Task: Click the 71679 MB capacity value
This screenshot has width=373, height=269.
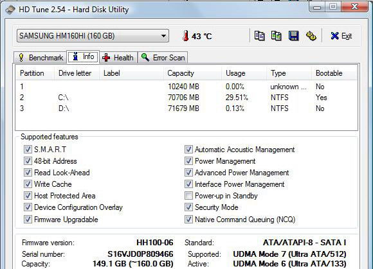Action: point(183,108)
